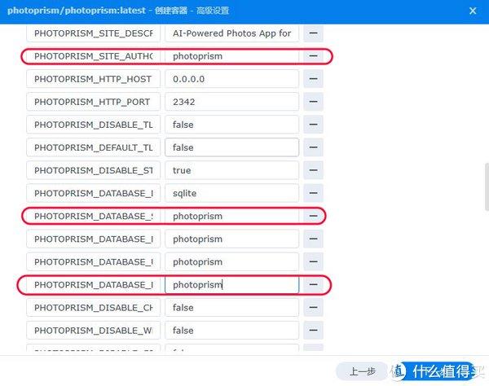Select the PHOTOPRISM_DISABLE_TL name field
The width and height of the screenshot is (489, 386).
93,125
